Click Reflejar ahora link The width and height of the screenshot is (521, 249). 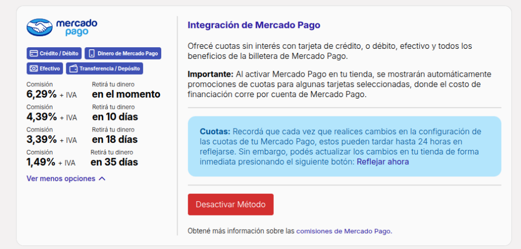[383, 162]
